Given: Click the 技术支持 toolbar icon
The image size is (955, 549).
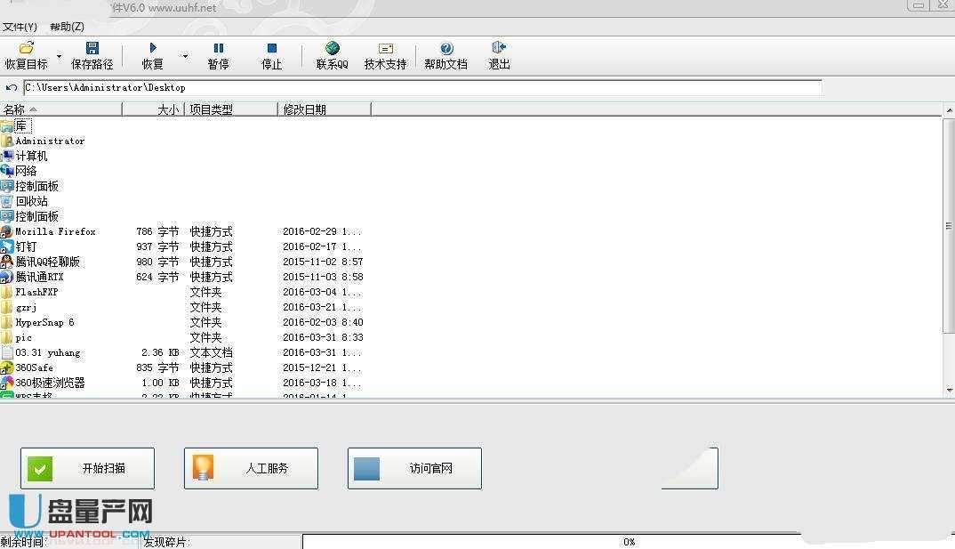Looking at the screenshot, I should coord(385,48).
